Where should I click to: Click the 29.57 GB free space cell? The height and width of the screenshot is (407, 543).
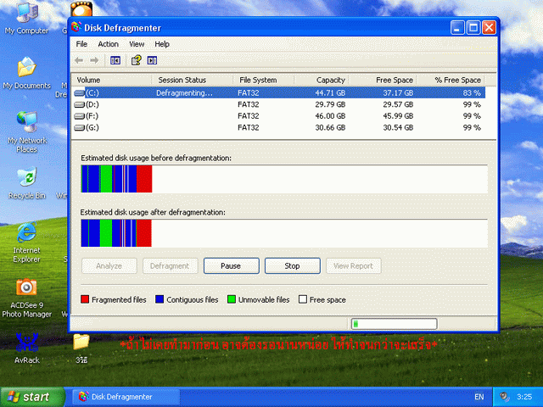tap(398, 104)
